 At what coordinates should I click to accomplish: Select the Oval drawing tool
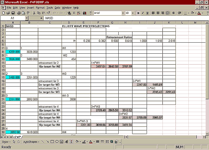57,142
